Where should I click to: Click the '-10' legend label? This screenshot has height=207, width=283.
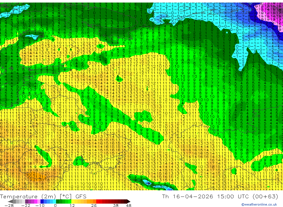tap(40, 206)
